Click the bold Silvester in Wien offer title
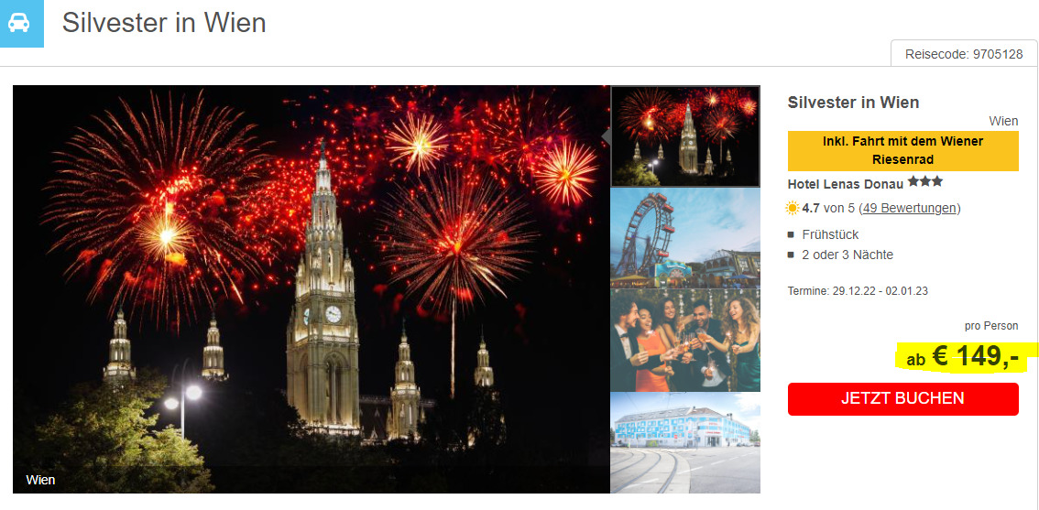Image resolution: width=1039 pixels, height=510 pixels. [x=854, y=103]
